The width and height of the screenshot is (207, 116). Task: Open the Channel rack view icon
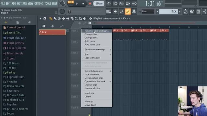coord(198,12)
